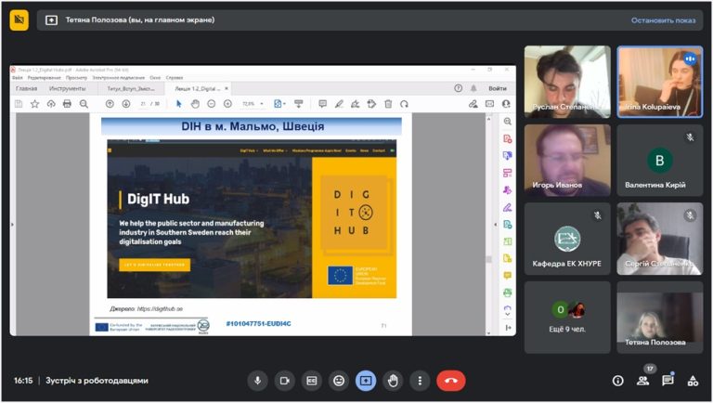Switch to the Титул_Вступ document tab
Viewport: 713px width, 403px height.
tap(131, 89)
